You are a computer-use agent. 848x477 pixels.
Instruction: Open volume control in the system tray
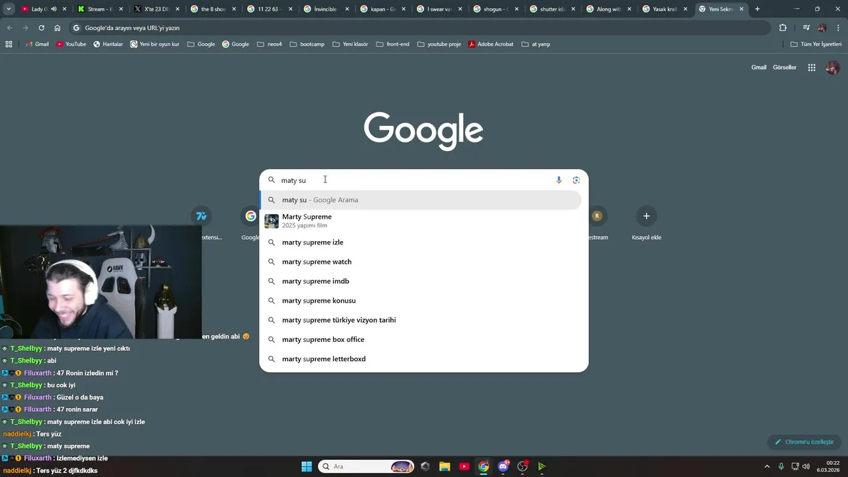coord(806,466)
